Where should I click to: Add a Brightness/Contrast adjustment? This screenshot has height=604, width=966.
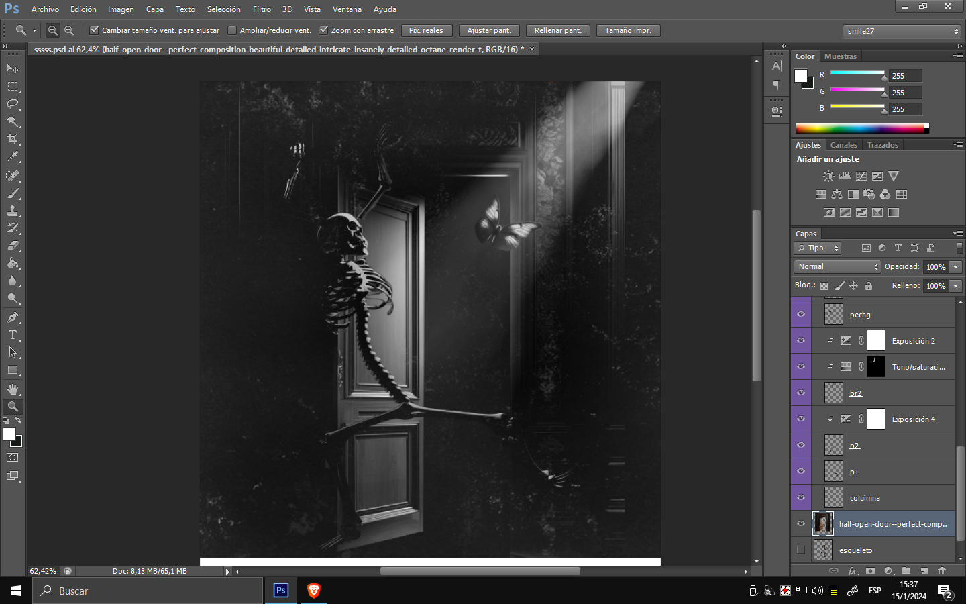click(x=828, y=176)
